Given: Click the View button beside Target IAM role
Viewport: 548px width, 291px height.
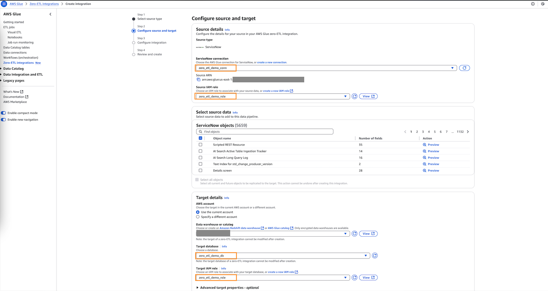Looking at the screenshot, I should point(368,278).
